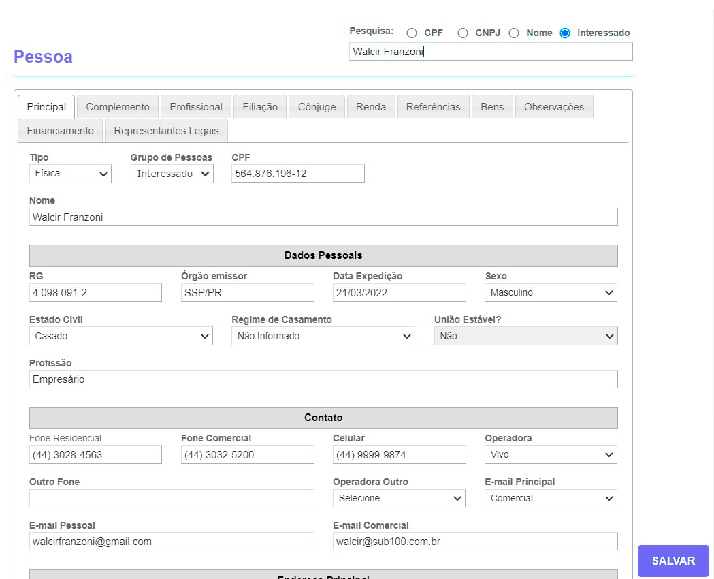The width and height of the screenshot is (714, 579).
Task: Open the Profissional tab
Action: tap(196, 107)
